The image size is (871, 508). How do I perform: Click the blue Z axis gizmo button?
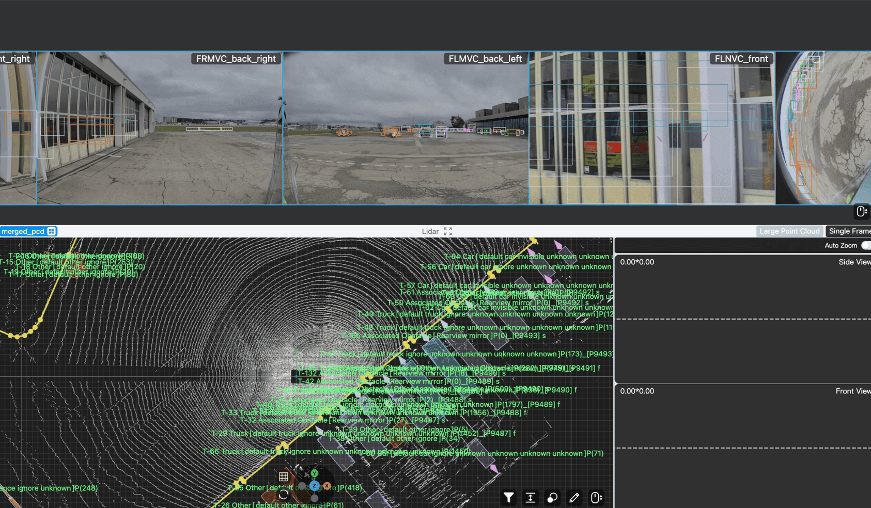coord(314,486)
